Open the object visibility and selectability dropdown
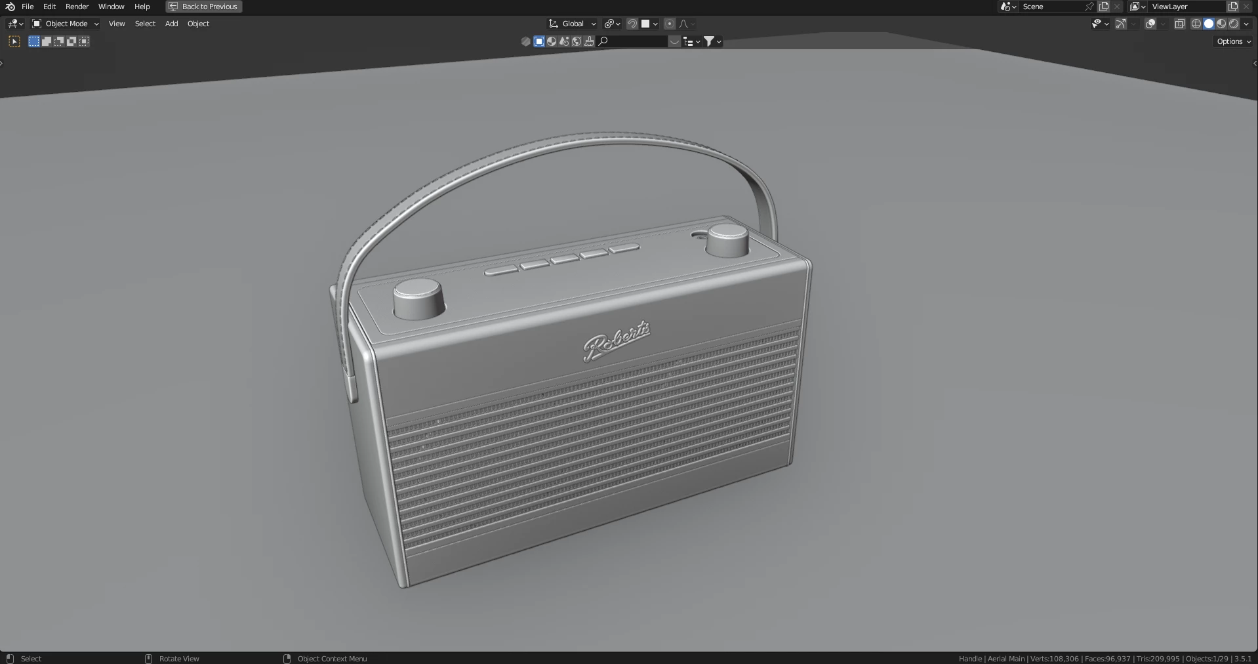 click(1100, 24)
